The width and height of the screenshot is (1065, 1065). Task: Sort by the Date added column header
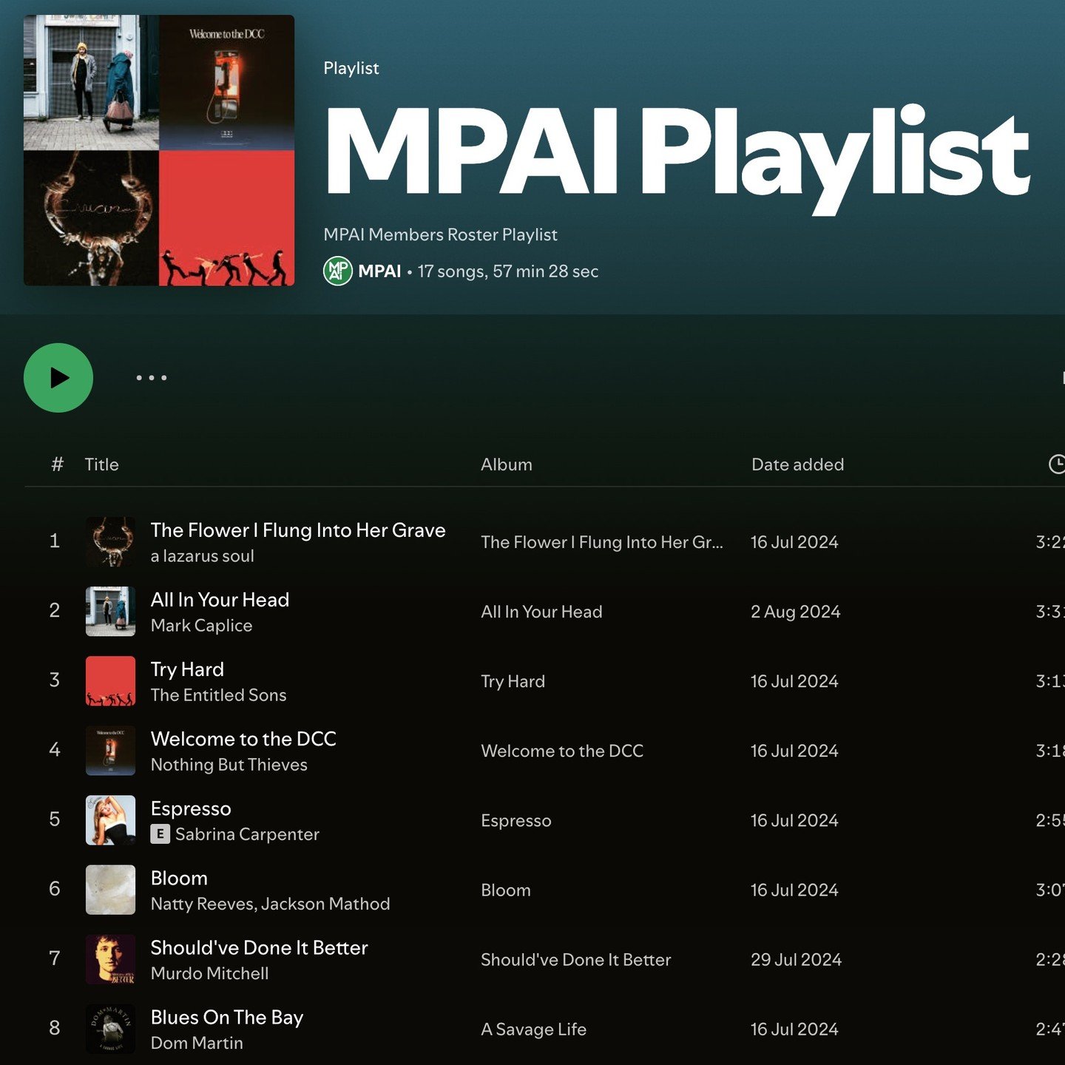click(798, 464)
